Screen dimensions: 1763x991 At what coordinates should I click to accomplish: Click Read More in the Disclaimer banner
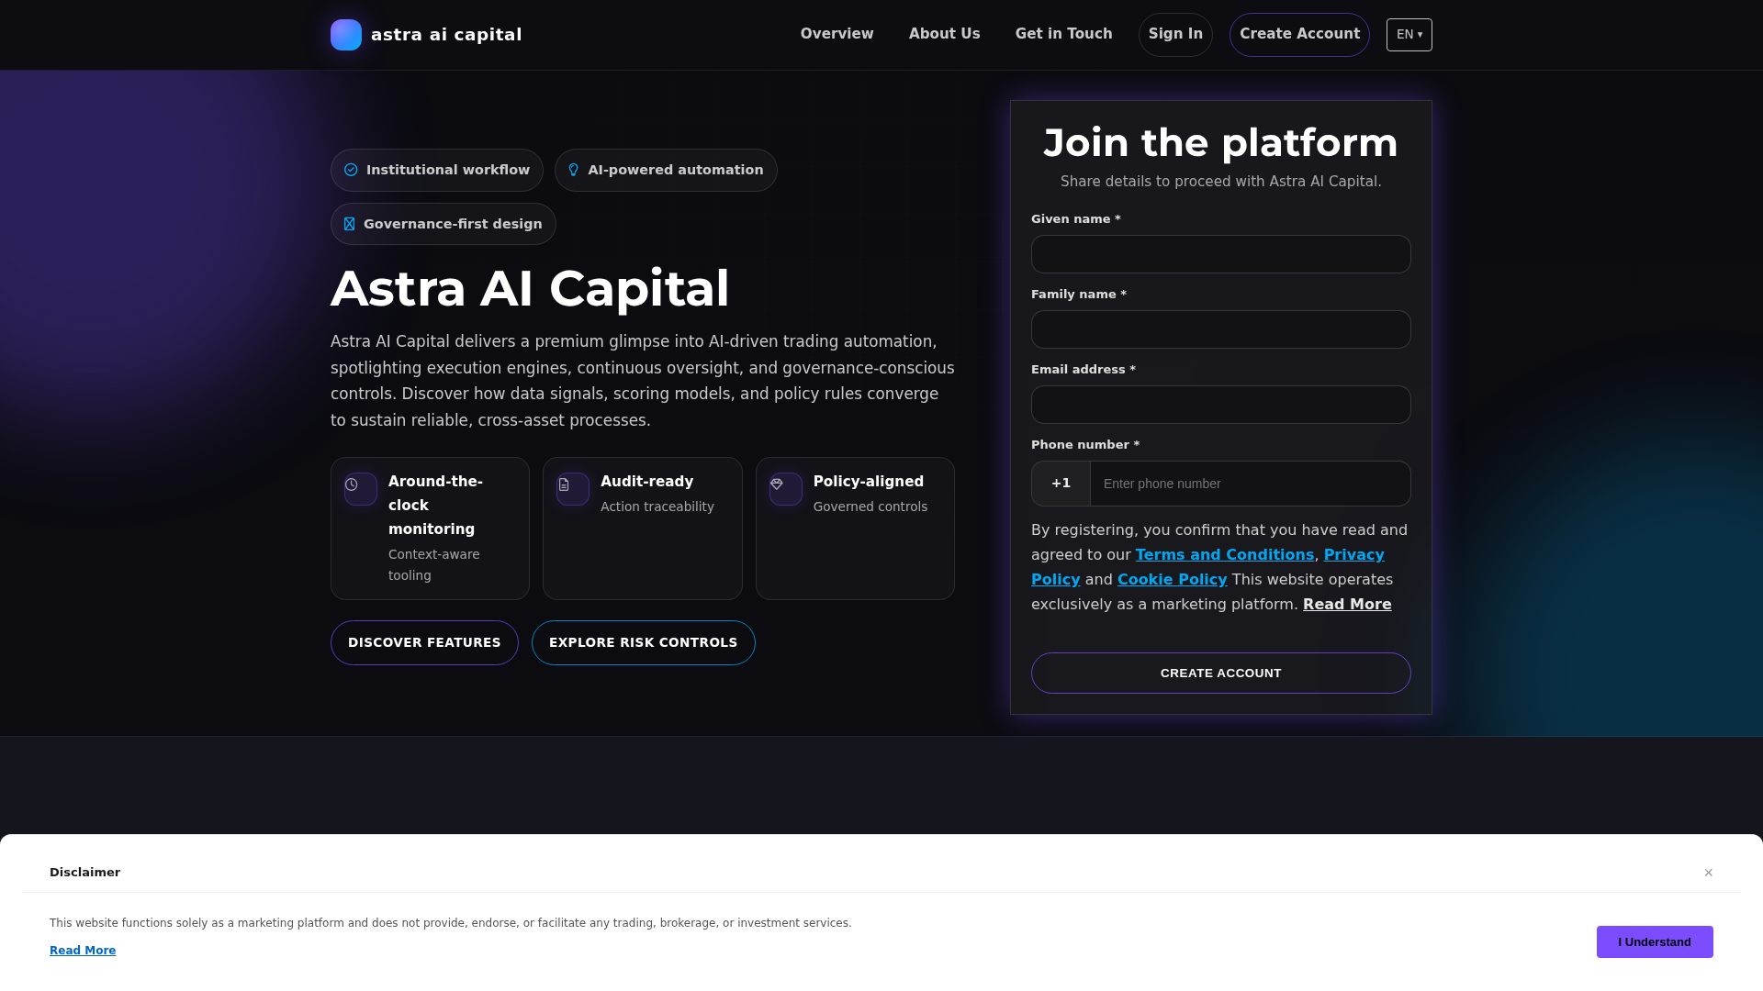[83, 951]
